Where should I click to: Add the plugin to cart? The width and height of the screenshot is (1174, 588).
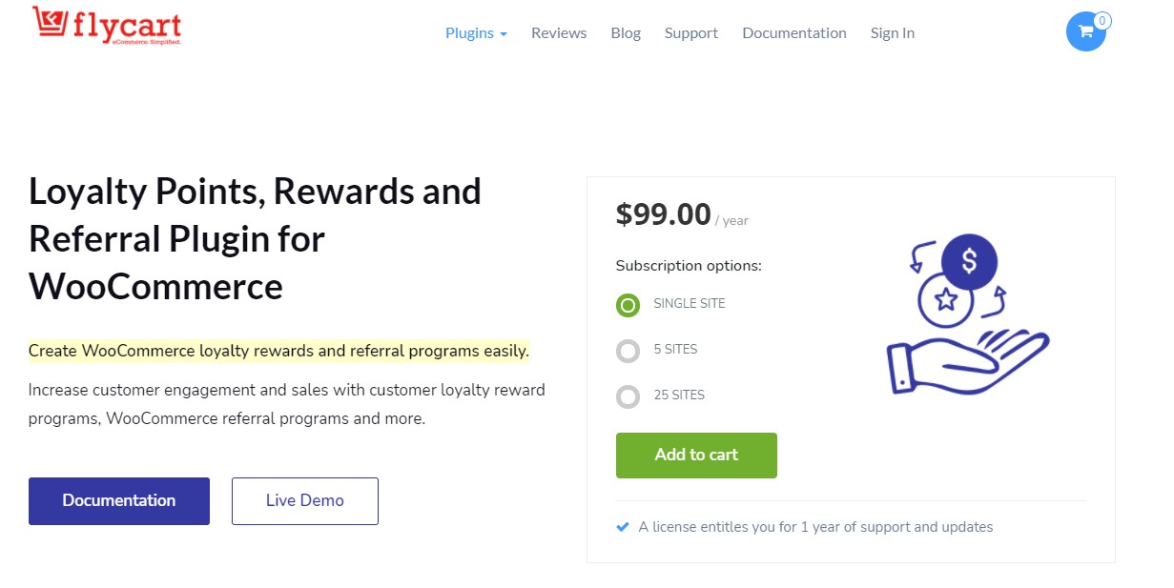[x=696, y=456]
